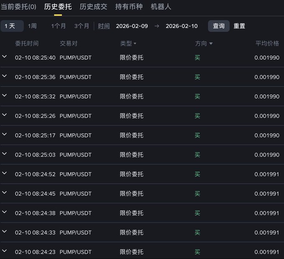The height and width of the screenshot is (259, 284).
Task: Expand the 08:25:40 order row chevron
Action: pos(5,57)
